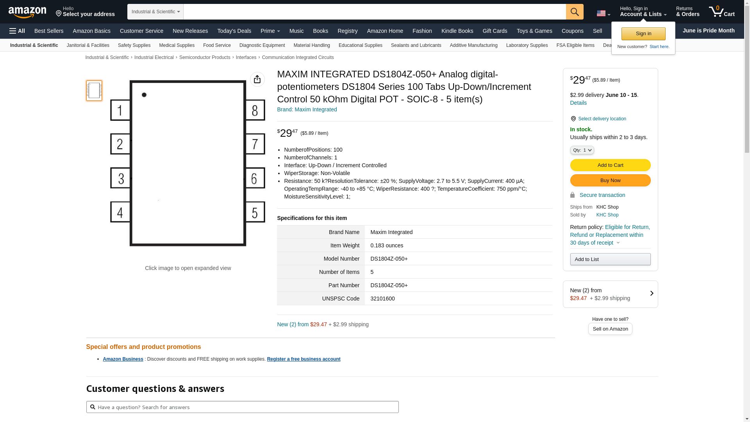Click the Add to Cart button
The image size is (750, 422).
(610, 165)
